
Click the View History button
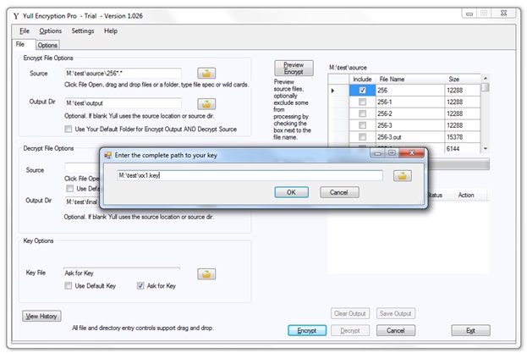click(41, 316)
